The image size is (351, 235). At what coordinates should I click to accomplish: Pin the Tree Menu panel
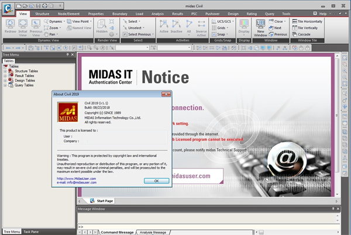[67, 54]
